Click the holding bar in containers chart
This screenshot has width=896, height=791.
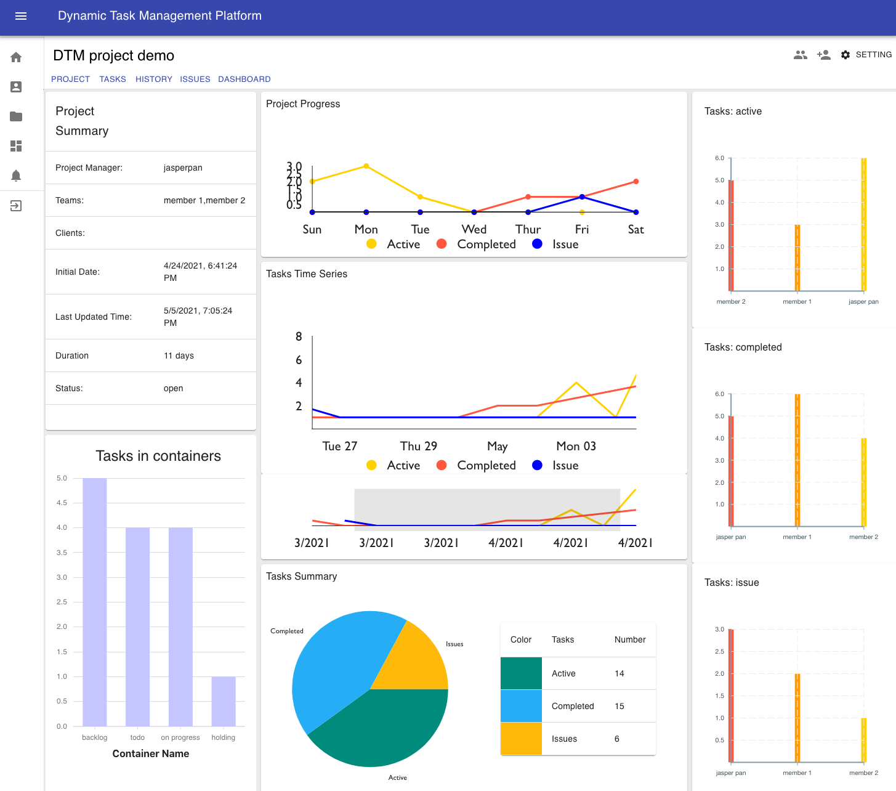pyautogui.click(x=224, y=701)
